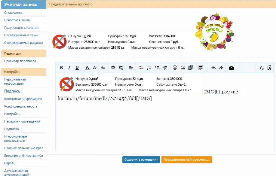Open the text color picker
The image size is (276, 176).
click(x=87, y=68)
